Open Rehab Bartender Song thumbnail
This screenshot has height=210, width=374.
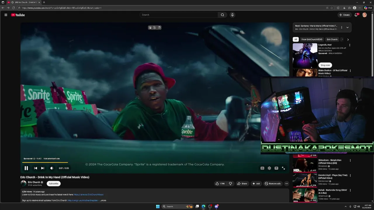point(305,195)
